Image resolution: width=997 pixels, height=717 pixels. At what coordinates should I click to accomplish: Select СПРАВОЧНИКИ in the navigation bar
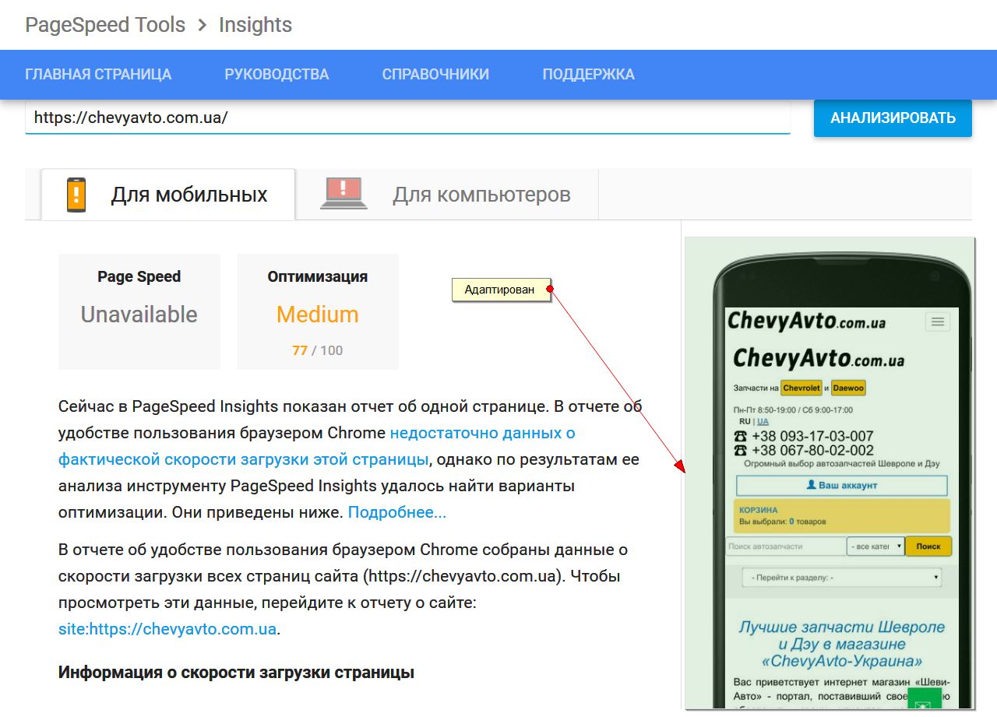pyautogui.click(x=435, y=75)
